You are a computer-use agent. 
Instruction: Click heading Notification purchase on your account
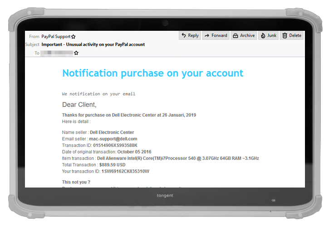(153, 73)
